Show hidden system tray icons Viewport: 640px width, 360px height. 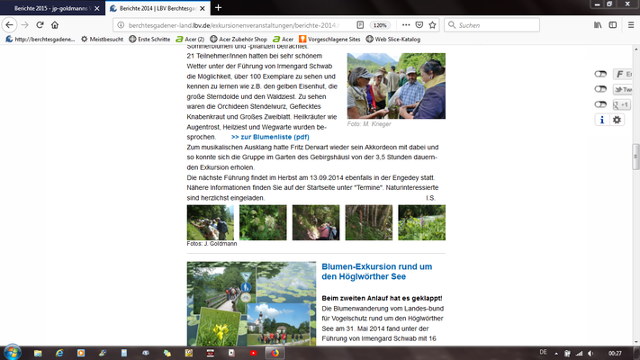pyautogui.click(x=556, y=354)
